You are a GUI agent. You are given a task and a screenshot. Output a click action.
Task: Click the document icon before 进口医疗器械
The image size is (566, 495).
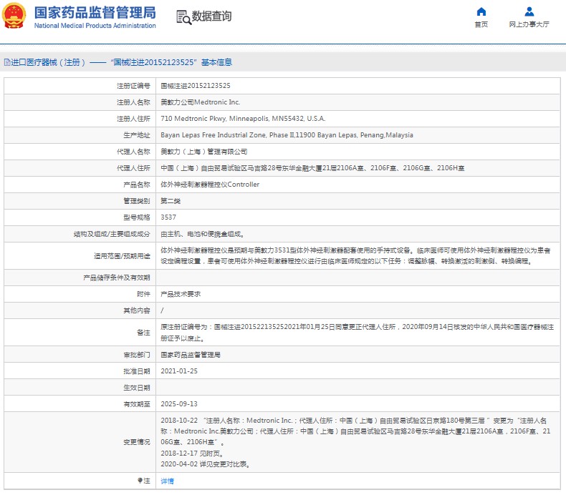pos(7,62)
